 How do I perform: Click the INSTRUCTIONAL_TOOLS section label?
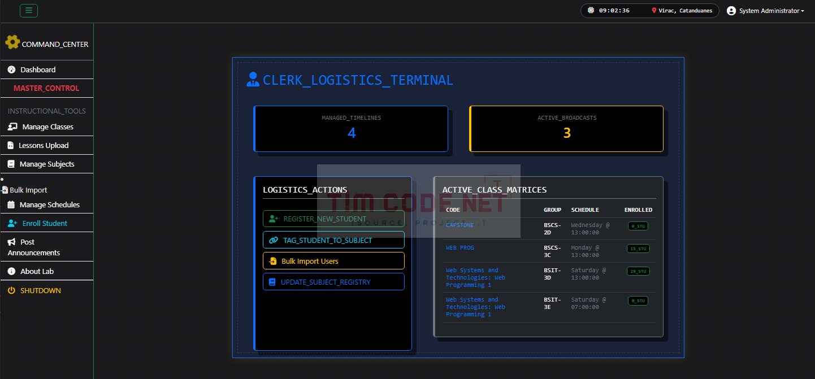pos(47,111)
